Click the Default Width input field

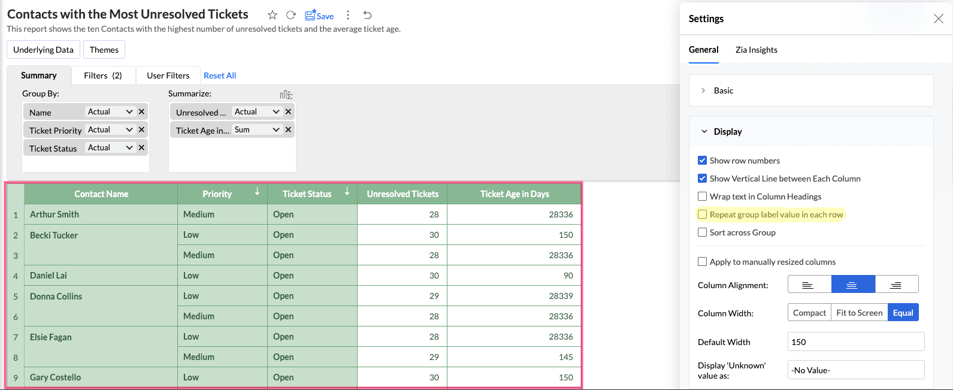click(856, 341)
